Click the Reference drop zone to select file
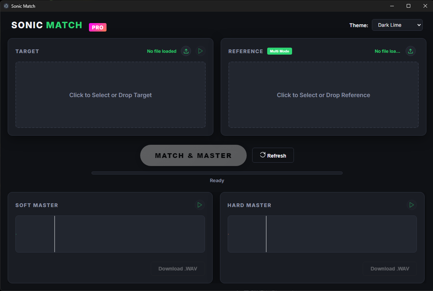 click(323, 95)
